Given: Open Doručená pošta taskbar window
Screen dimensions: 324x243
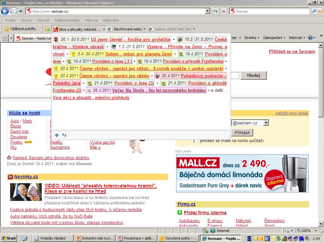Looking at the screenshot, I should (x=179, y=238).
